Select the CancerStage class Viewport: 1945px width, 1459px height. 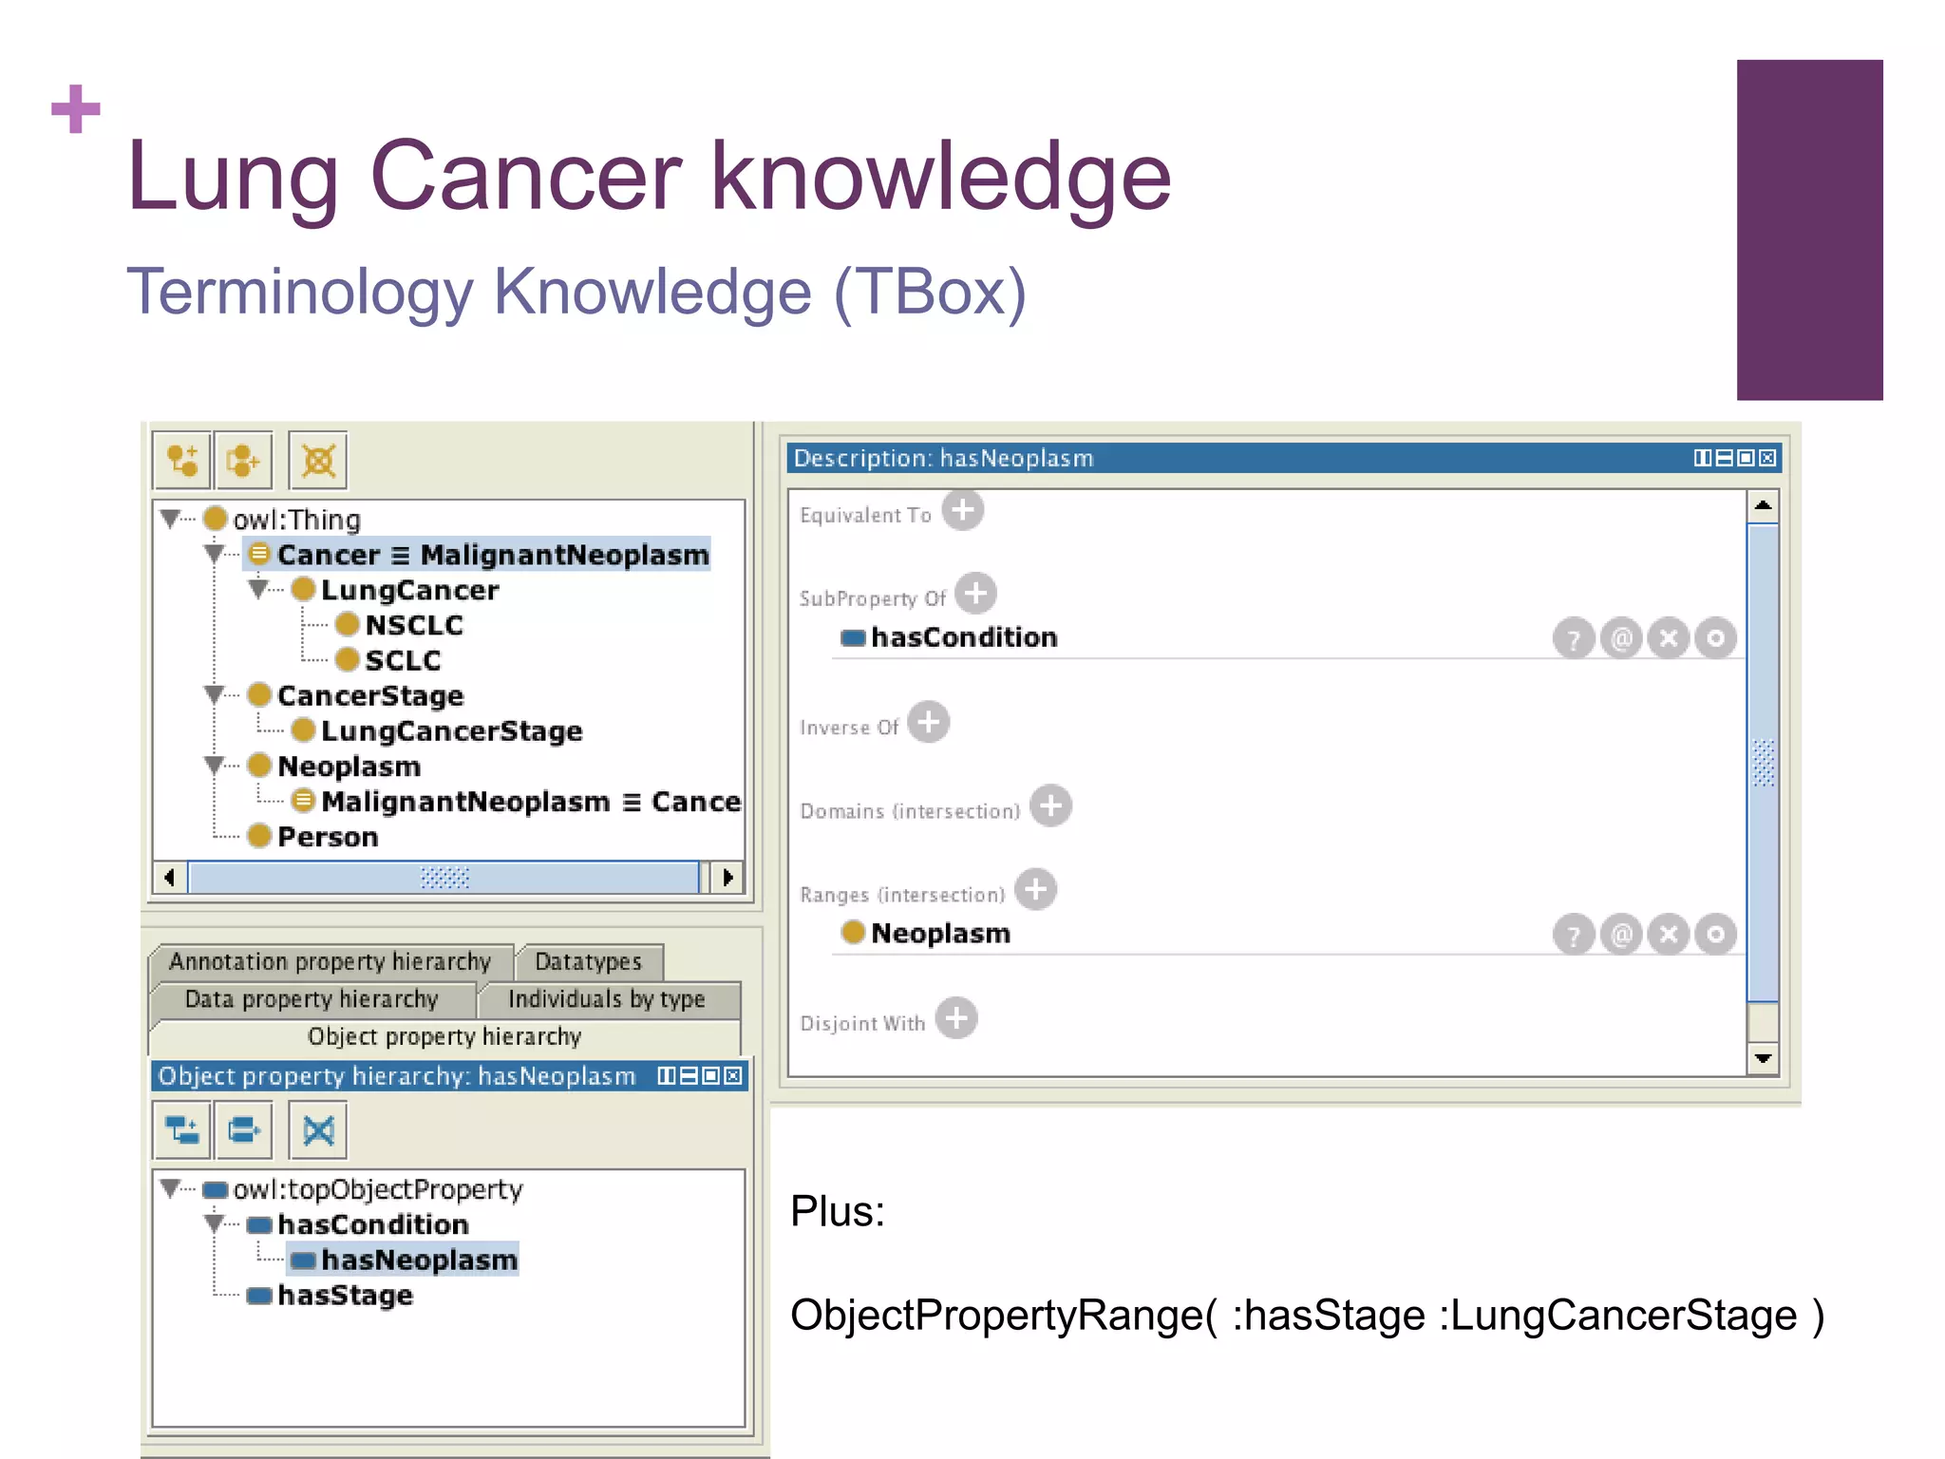click(x=356, y=695)
